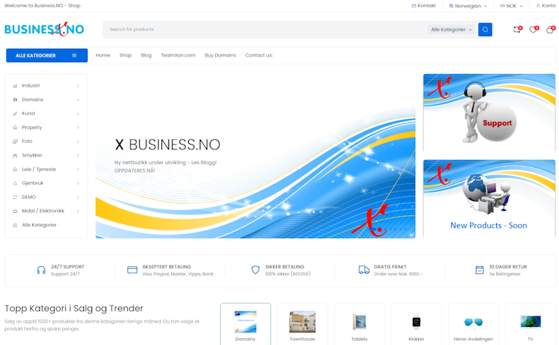The width and height of the screenshot is (559, 345).
Task: Click the Kontakt link in top bar
Action: [423, 6]
